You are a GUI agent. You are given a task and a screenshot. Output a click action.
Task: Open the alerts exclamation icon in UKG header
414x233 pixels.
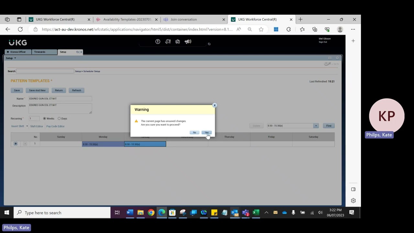[x=158, y=41]
